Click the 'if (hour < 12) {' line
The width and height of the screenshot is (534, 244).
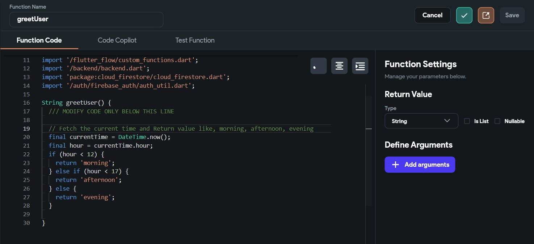coord(76,154)
